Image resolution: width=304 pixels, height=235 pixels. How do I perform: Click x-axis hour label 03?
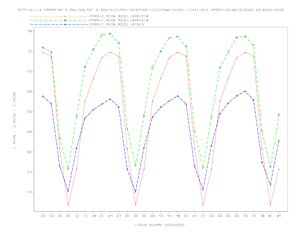51,216
